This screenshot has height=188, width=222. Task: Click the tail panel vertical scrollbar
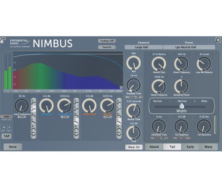click(215, 125)
